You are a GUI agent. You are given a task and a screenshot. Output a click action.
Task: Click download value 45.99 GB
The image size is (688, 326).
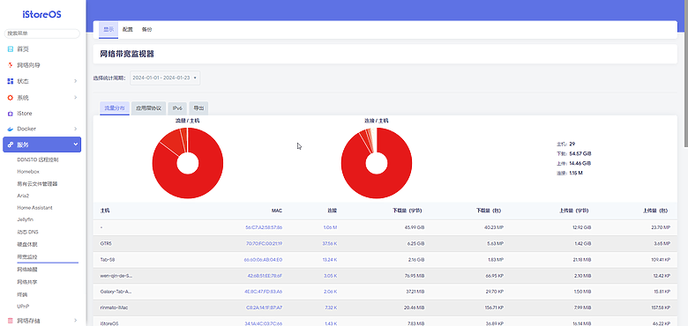(x=415, y=227)
